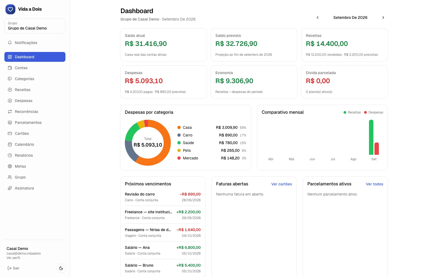Image resolution: width=438 pixels, height=277 pixels.
Task: Click the red Despesas chart legend
Action: (374, 112)
